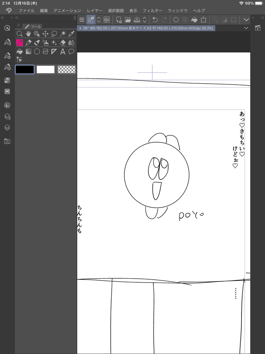Select the Pencil tool
The width and height of the screenshot is (265, 354).
click(x=28, y=43)
